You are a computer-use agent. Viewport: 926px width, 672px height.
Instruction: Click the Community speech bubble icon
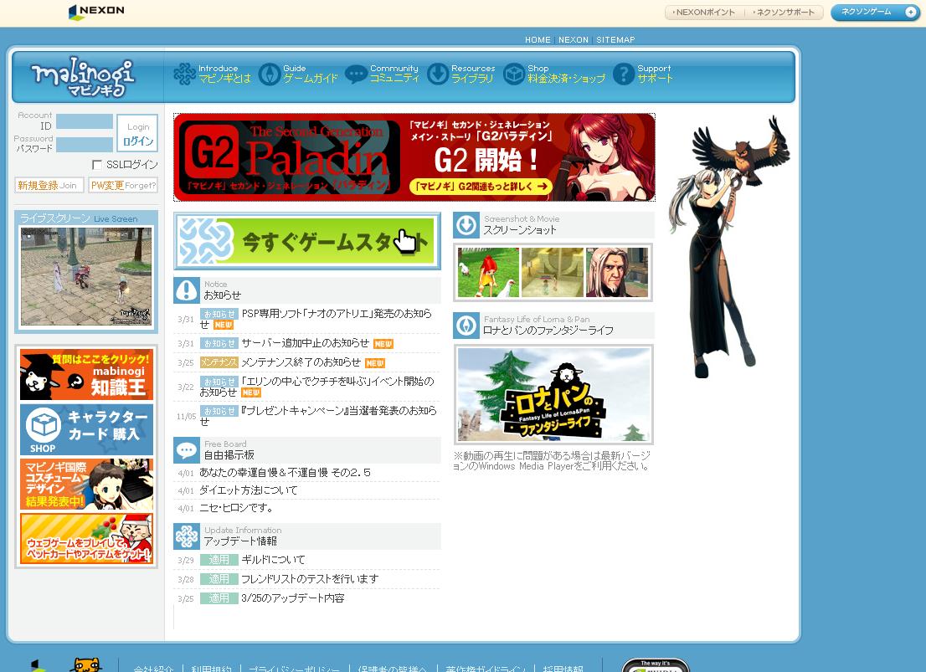click(356, 74)
